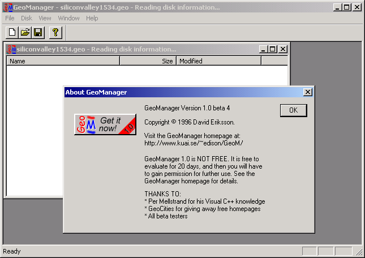The height and width of the screenshot is (258, 365).
Task: Open the Help menu
Action: [x=92, y=18]
